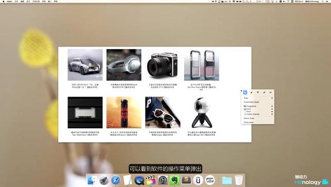Screen dimensions: 331x187
Task: Select the pencil drawing tool
Action: (x=251, y=92)
